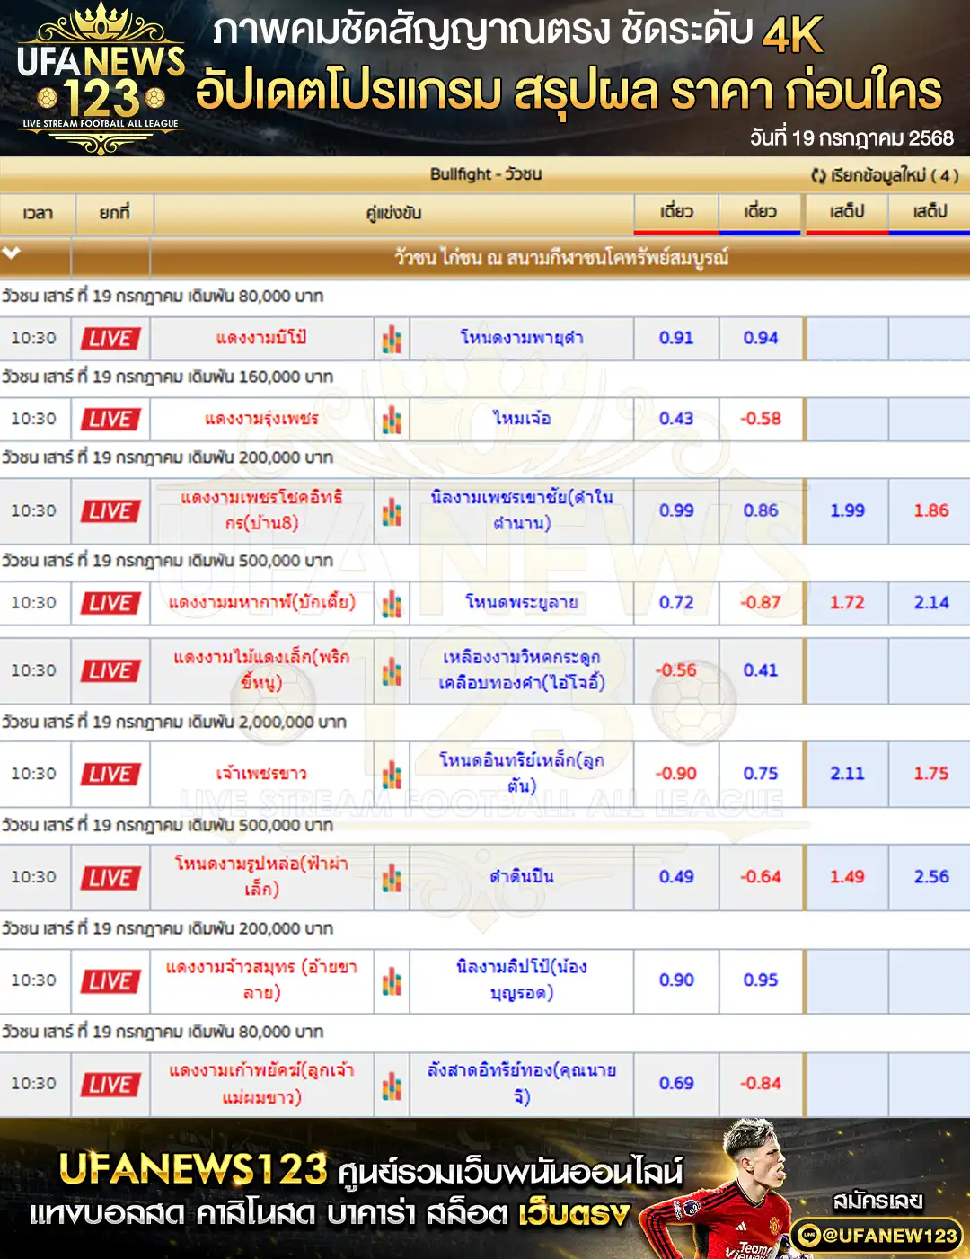Click LIVE badge in แดงงามเพชรโชคอิทธิกร row
Image resolution: width=970 pixels, height=1259 pixels.
[x=110, y=511]
